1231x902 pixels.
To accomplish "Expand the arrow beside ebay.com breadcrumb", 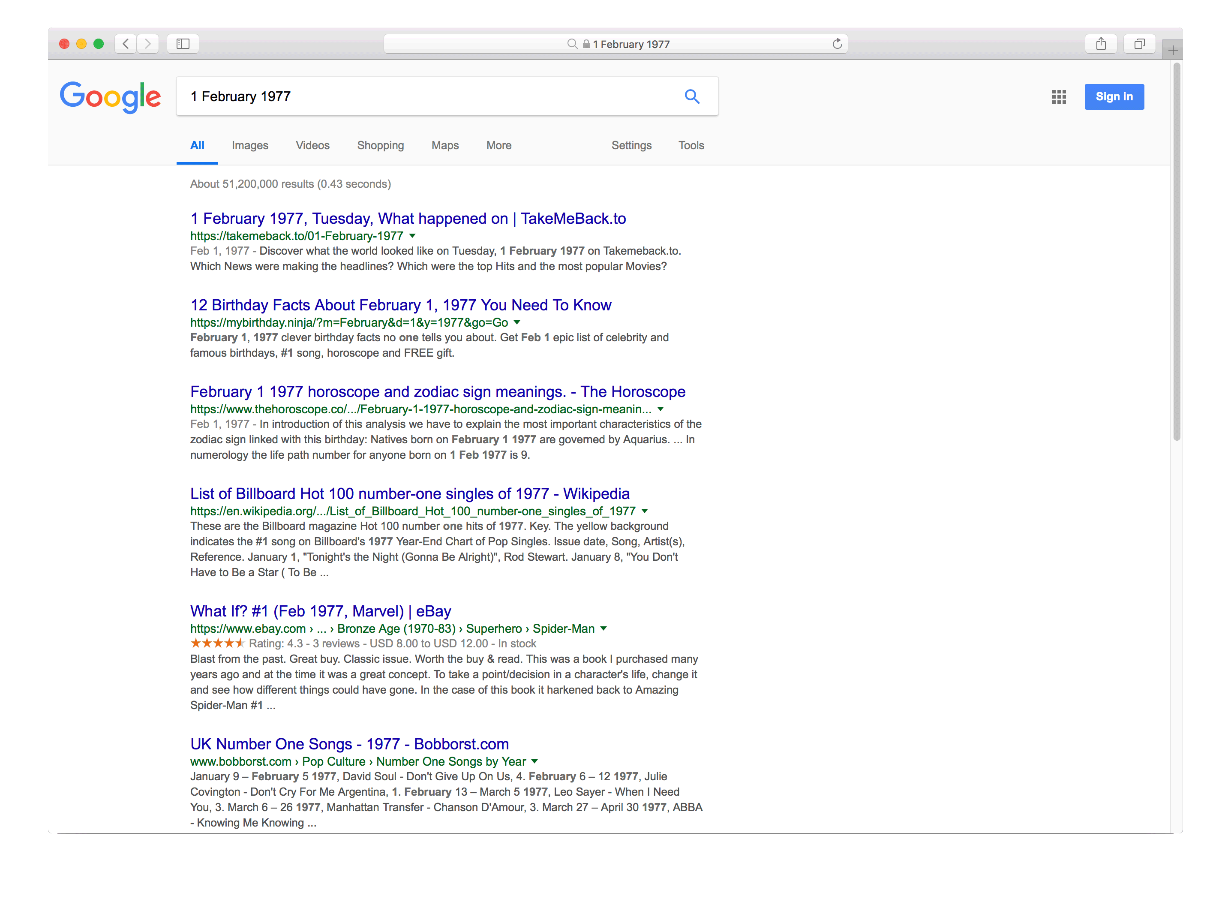I will click(603, 628).
